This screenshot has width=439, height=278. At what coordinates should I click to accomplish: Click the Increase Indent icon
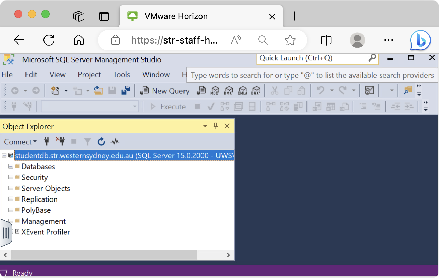tap(409, 107)
